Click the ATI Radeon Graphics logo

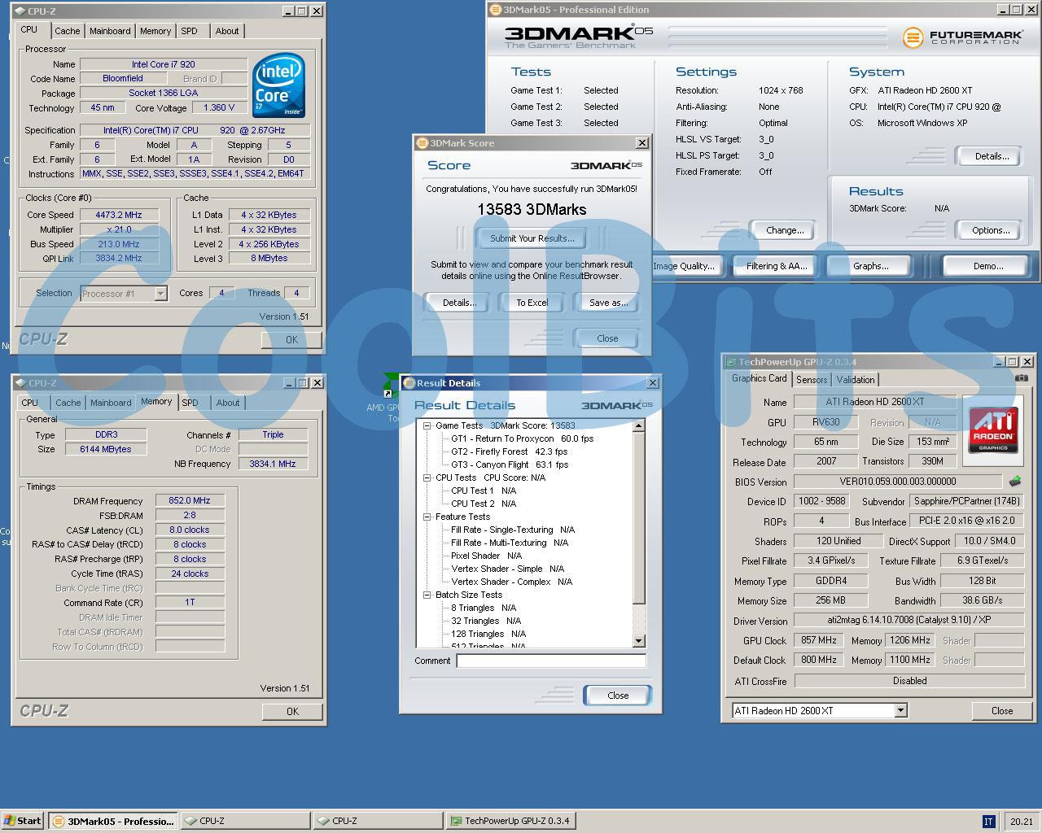(x=992, y=430)
